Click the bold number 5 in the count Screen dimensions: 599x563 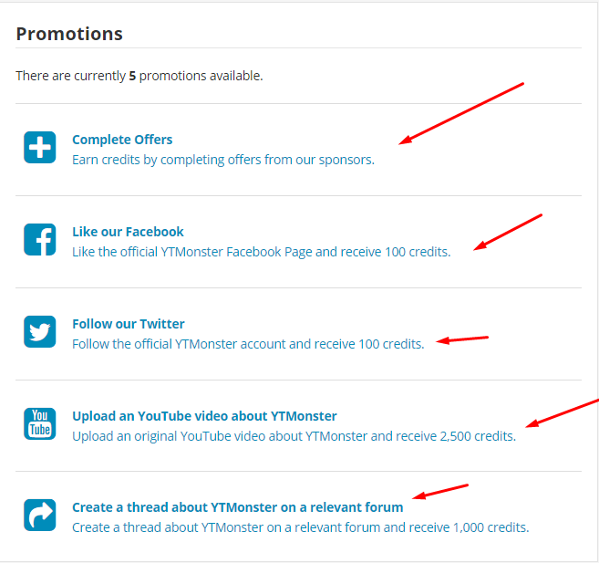coord(132,76)
